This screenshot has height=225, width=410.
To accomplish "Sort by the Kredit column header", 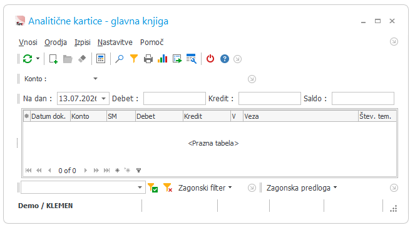I will tap(207, 116).
